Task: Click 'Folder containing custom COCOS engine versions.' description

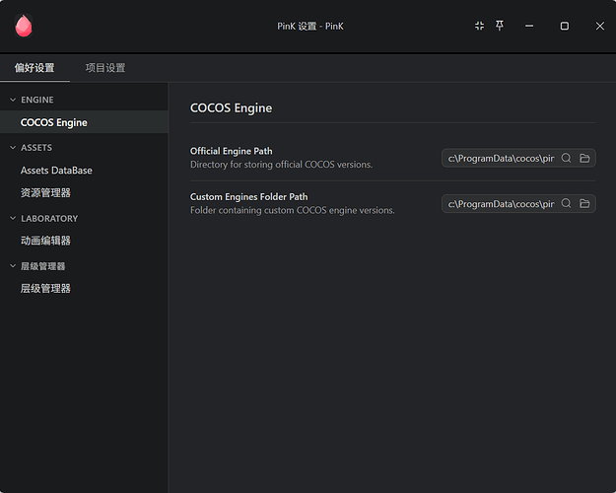Action: pyautogui.click(x=293, y=210)
